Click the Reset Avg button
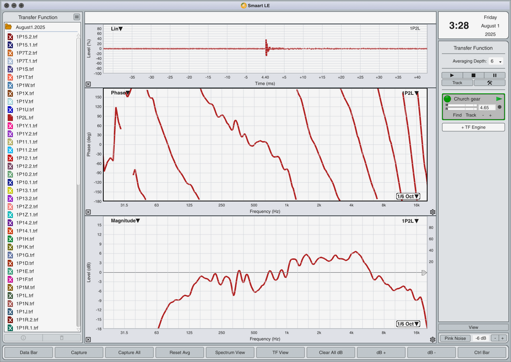511x362 pixels. 180,352
